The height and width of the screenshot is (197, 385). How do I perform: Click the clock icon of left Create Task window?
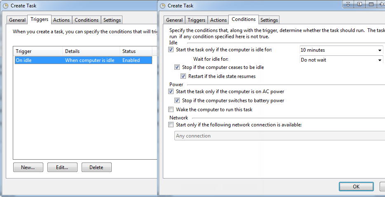tap(5, 6)
